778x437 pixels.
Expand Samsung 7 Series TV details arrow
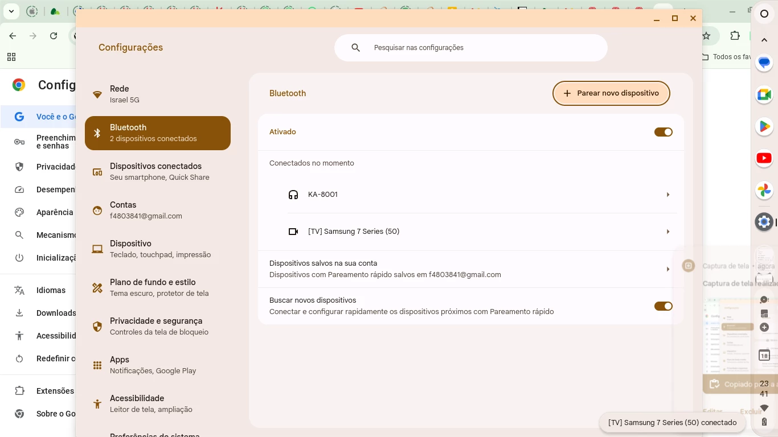(668, 232)
